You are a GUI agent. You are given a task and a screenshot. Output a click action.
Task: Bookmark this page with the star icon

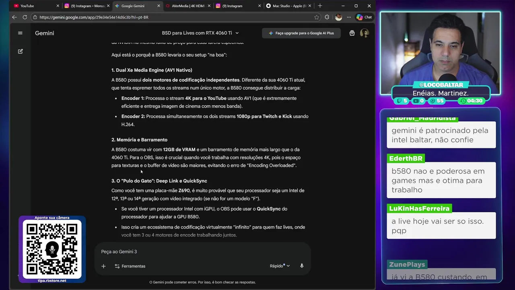point(317,17)
